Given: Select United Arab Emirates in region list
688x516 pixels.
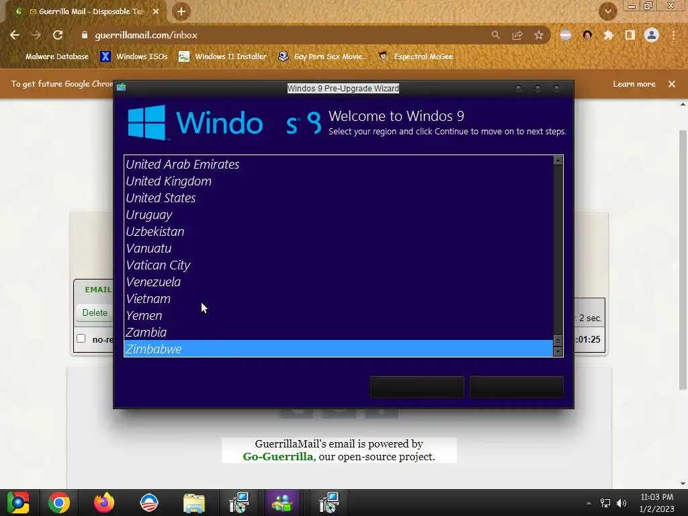Looking at the screenshot, I should click(x=339, y=164).
